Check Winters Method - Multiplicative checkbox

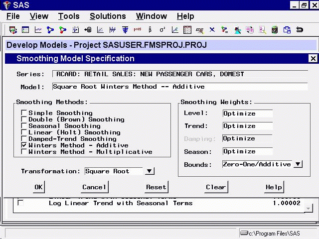(24, 151)
